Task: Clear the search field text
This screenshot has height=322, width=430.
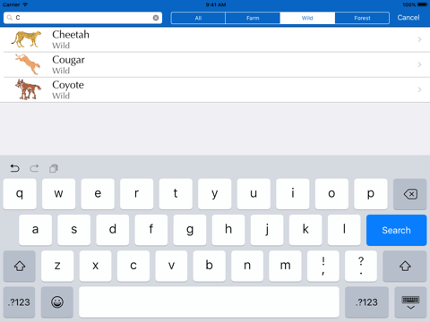Action: (x=156, y=18)
